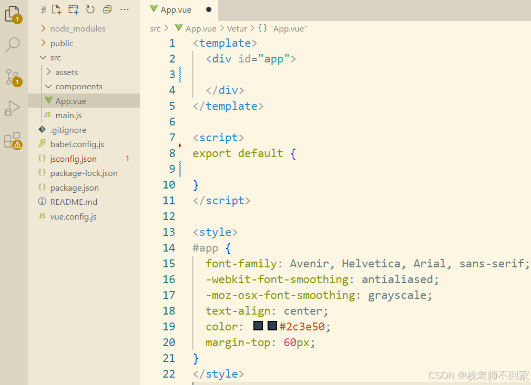531x385 pixels.
Task: Open the Source Control view
Action: click(x=13, y=77)
